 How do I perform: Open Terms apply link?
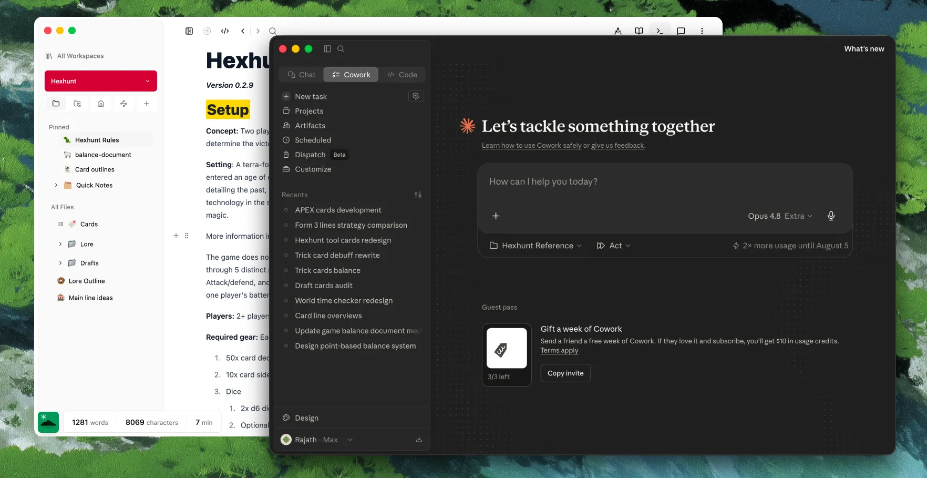pos(559,351)
